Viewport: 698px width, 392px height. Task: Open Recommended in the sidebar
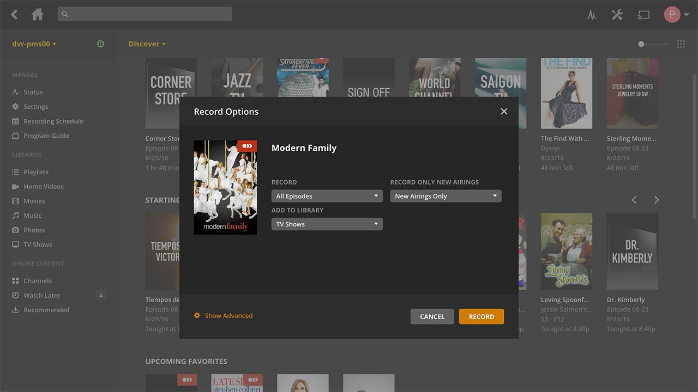(46, 310)
